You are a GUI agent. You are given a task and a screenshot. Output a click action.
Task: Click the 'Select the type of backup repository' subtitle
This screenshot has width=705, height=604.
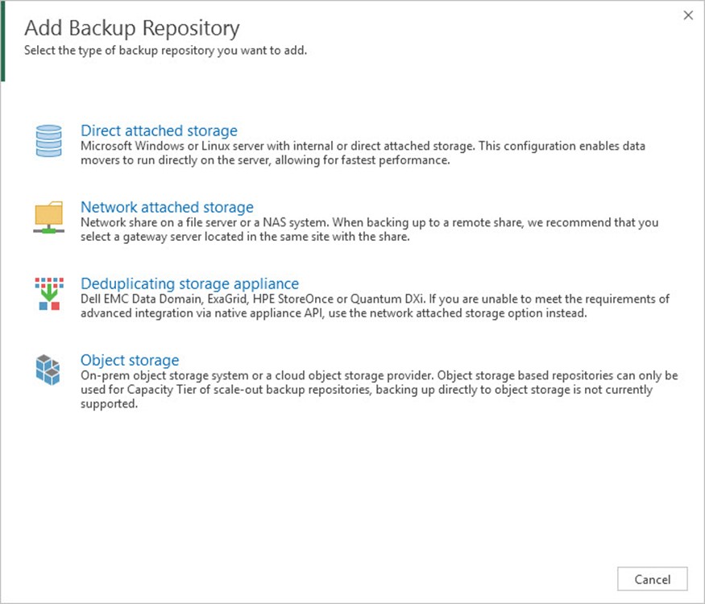[165, 51]
